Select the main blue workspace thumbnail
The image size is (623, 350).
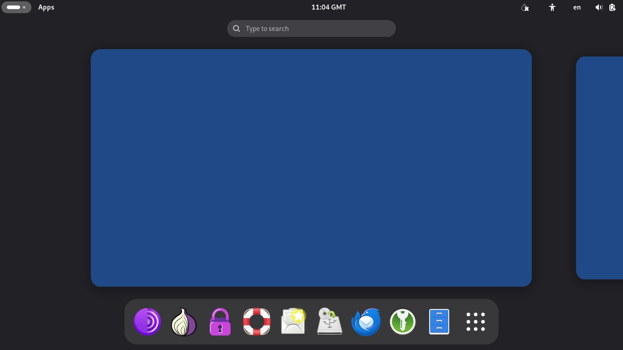point(311,168)
